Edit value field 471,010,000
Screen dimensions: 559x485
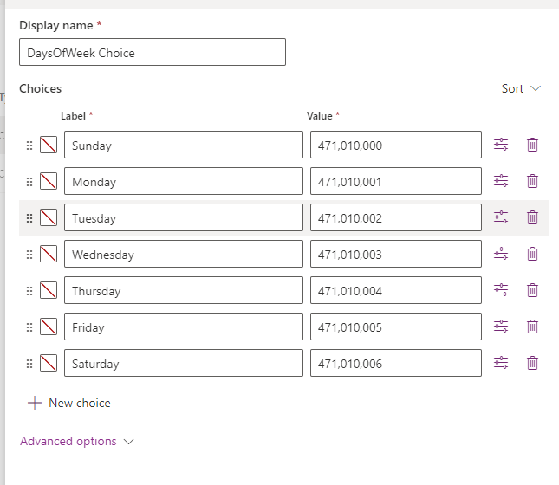click(x=396, y=145)
